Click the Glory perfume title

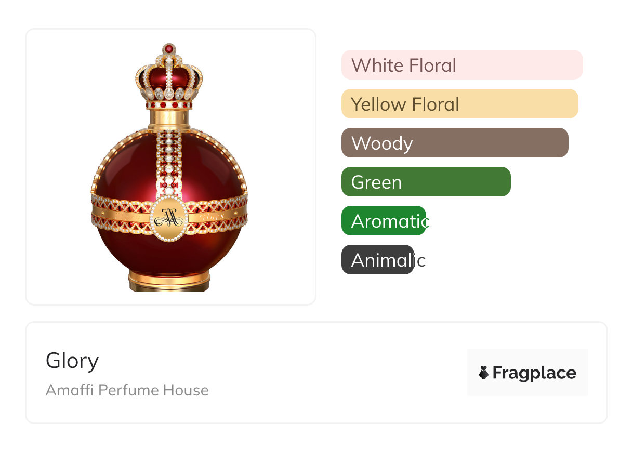click(x=72, y=360)
